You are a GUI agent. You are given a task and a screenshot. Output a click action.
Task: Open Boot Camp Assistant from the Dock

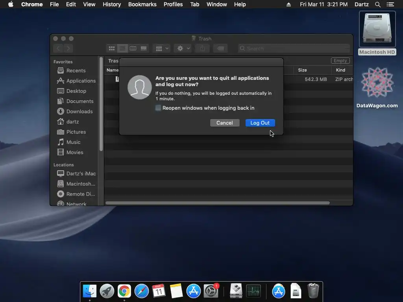coord(236,291)
